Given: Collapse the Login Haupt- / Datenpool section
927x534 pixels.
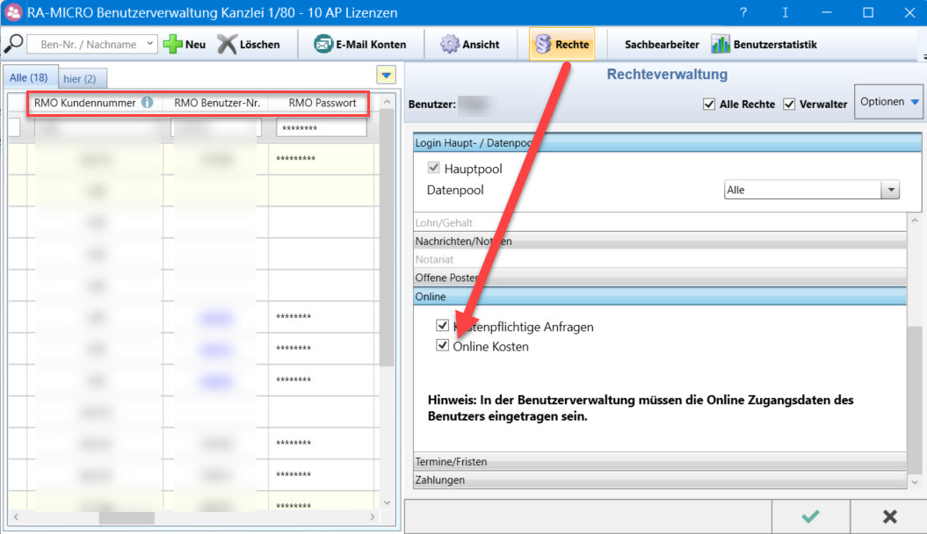Looking at the screenshot, I should pyautogui.click(x=667, y=142).
